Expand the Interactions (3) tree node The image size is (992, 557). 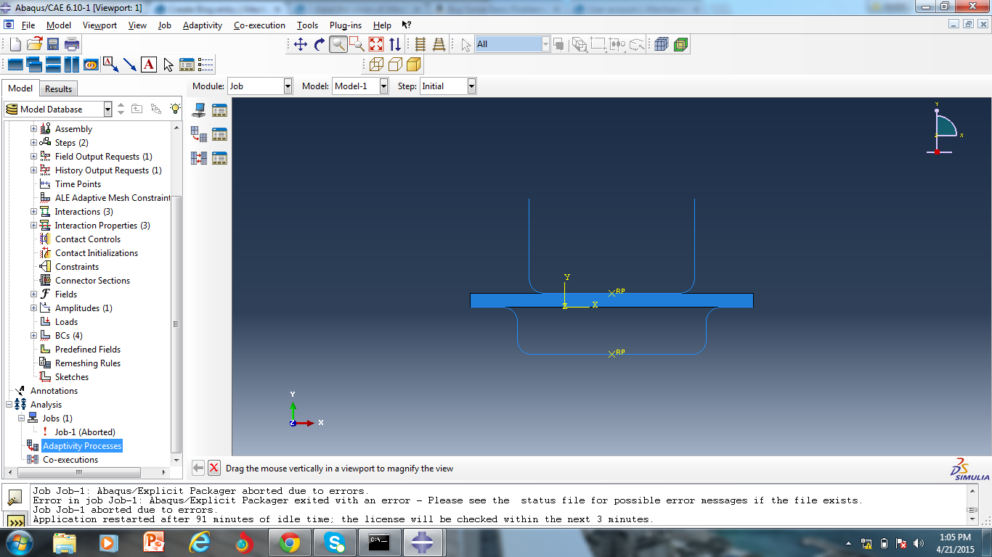click(x=33, y=212)
